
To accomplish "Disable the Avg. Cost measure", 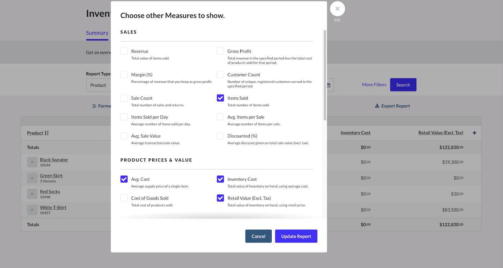I will [x=124, y=179].
